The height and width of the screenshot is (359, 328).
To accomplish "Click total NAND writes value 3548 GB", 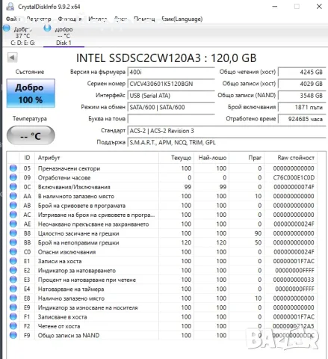I will [x=302, y=96].
